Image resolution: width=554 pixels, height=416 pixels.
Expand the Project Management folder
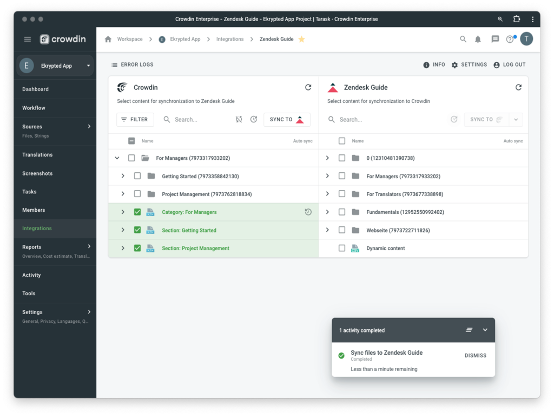(123, 194)
